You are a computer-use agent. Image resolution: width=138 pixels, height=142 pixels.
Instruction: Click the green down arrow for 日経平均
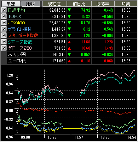point(69,10)
